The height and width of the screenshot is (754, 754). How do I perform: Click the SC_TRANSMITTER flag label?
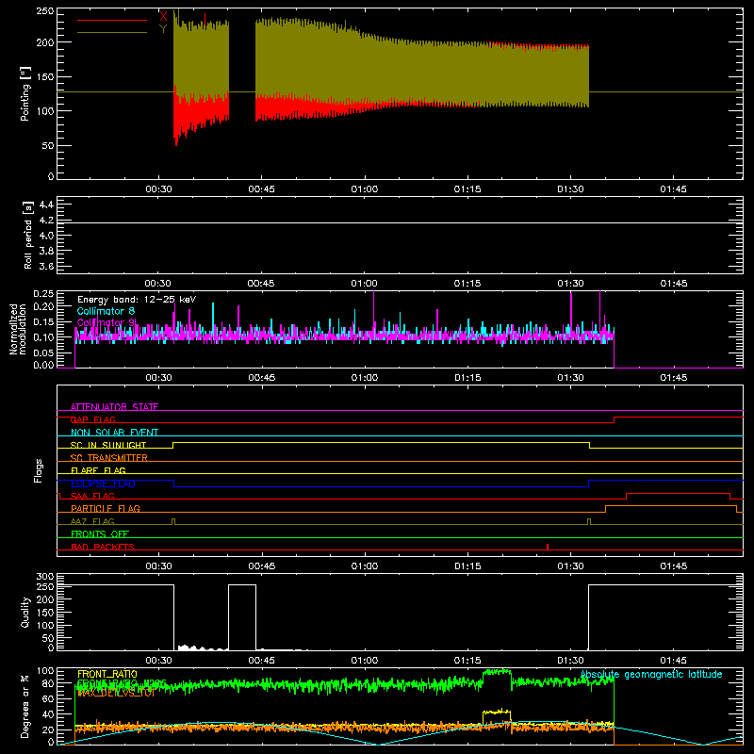click(109, 458)
